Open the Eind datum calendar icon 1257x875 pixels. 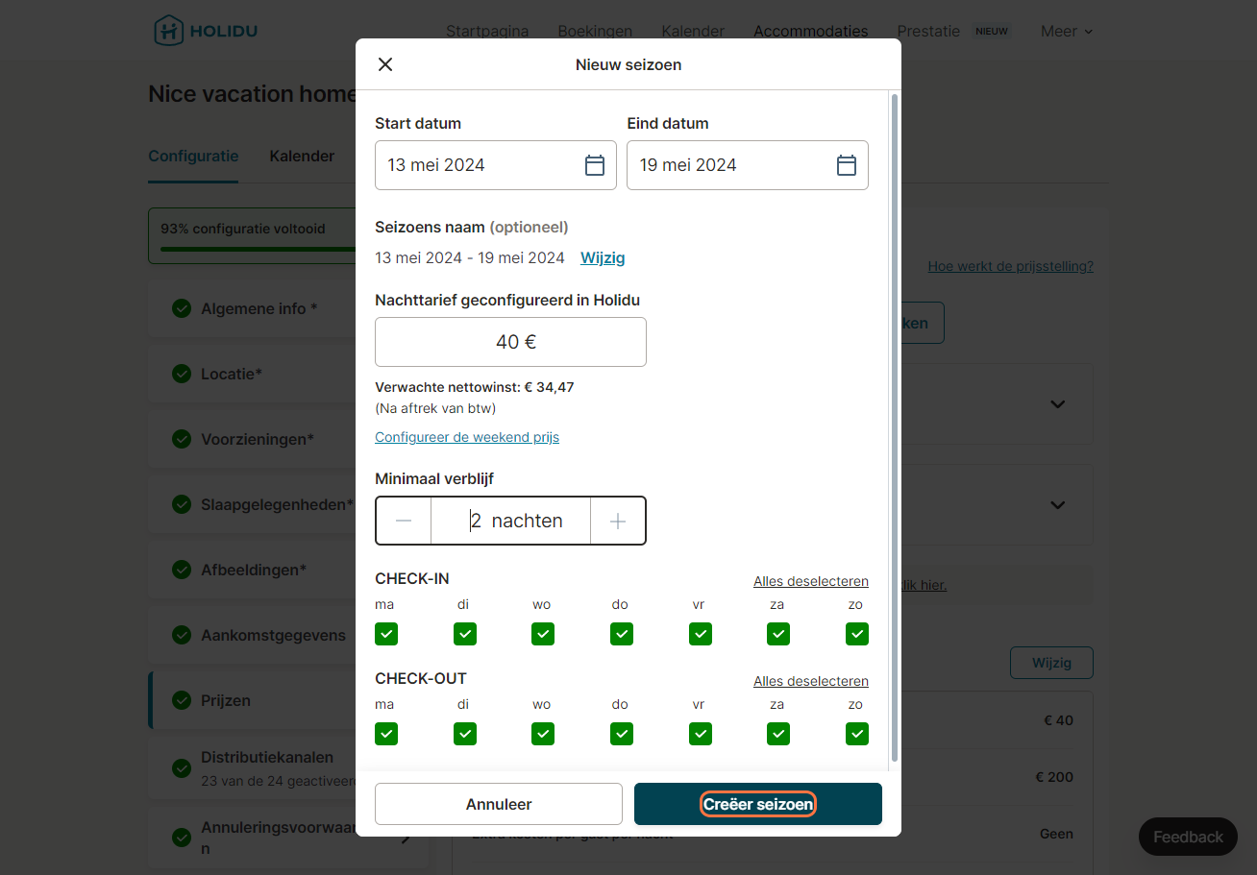[x=847, y=165]
